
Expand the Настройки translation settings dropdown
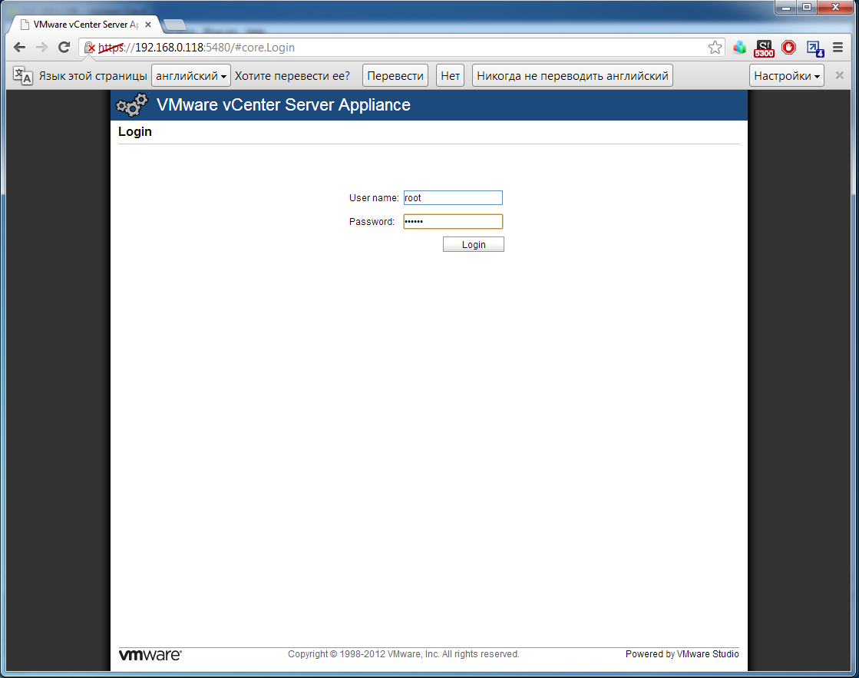point(787,76)
